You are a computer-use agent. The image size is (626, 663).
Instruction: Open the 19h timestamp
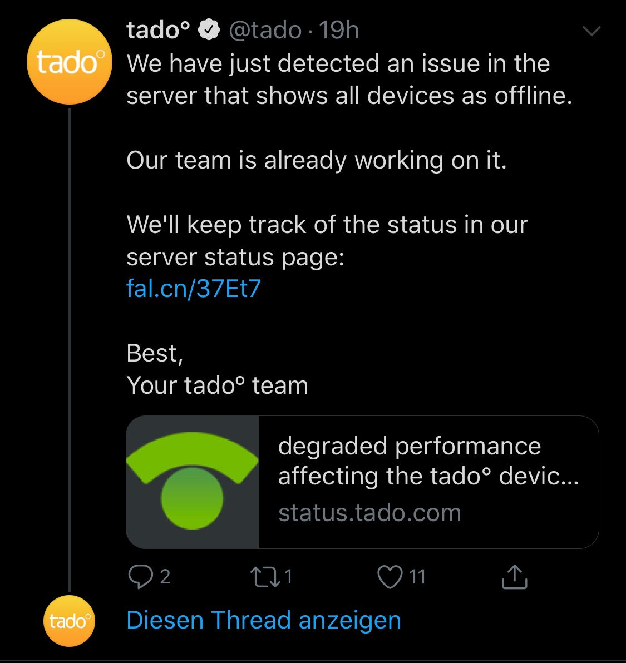[339, 31]
